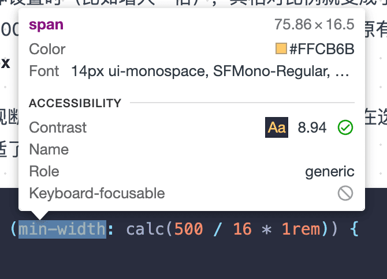Click the Aa contrast preview badge
The image size is (387, 279).
[277, 127]
